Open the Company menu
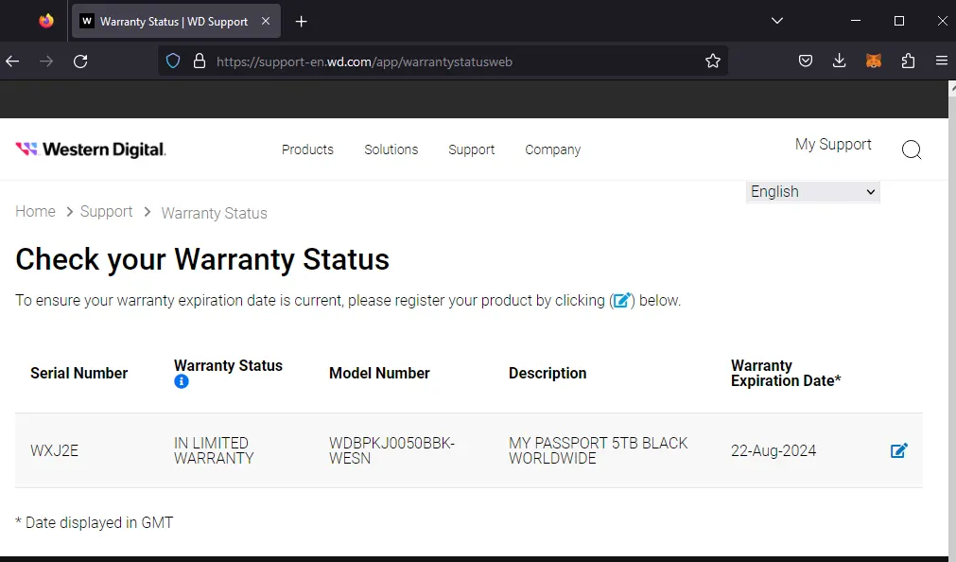 click(x=553, y=149)
